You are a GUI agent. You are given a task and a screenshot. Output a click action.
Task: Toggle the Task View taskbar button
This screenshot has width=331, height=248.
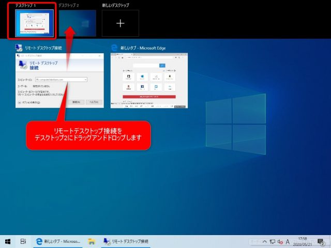[23, 241]
